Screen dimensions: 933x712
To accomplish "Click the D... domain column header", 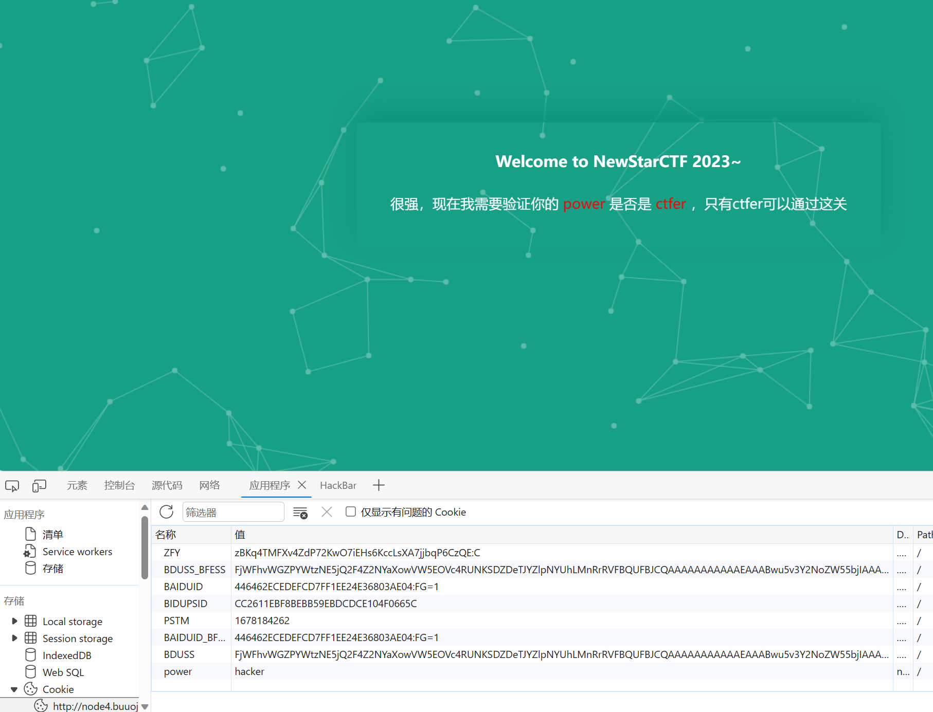I will [x=903, y=535].
